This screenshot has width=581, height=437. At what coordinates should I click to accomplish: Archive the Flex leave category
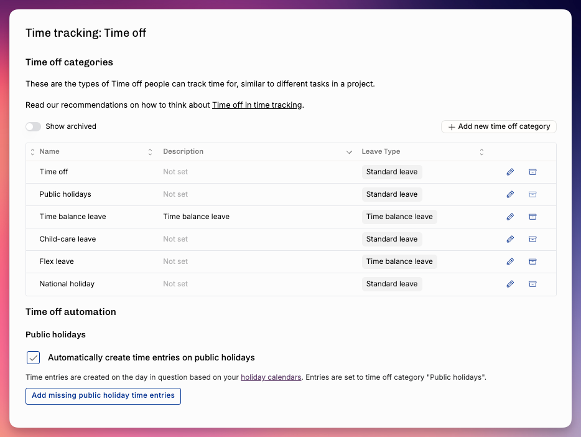pos(532,261)
